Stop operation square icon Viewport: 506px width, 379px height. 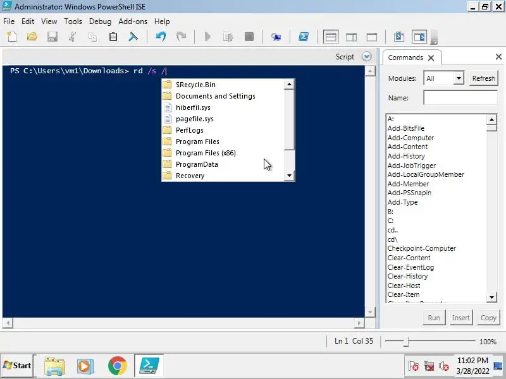tap(249, 37)
